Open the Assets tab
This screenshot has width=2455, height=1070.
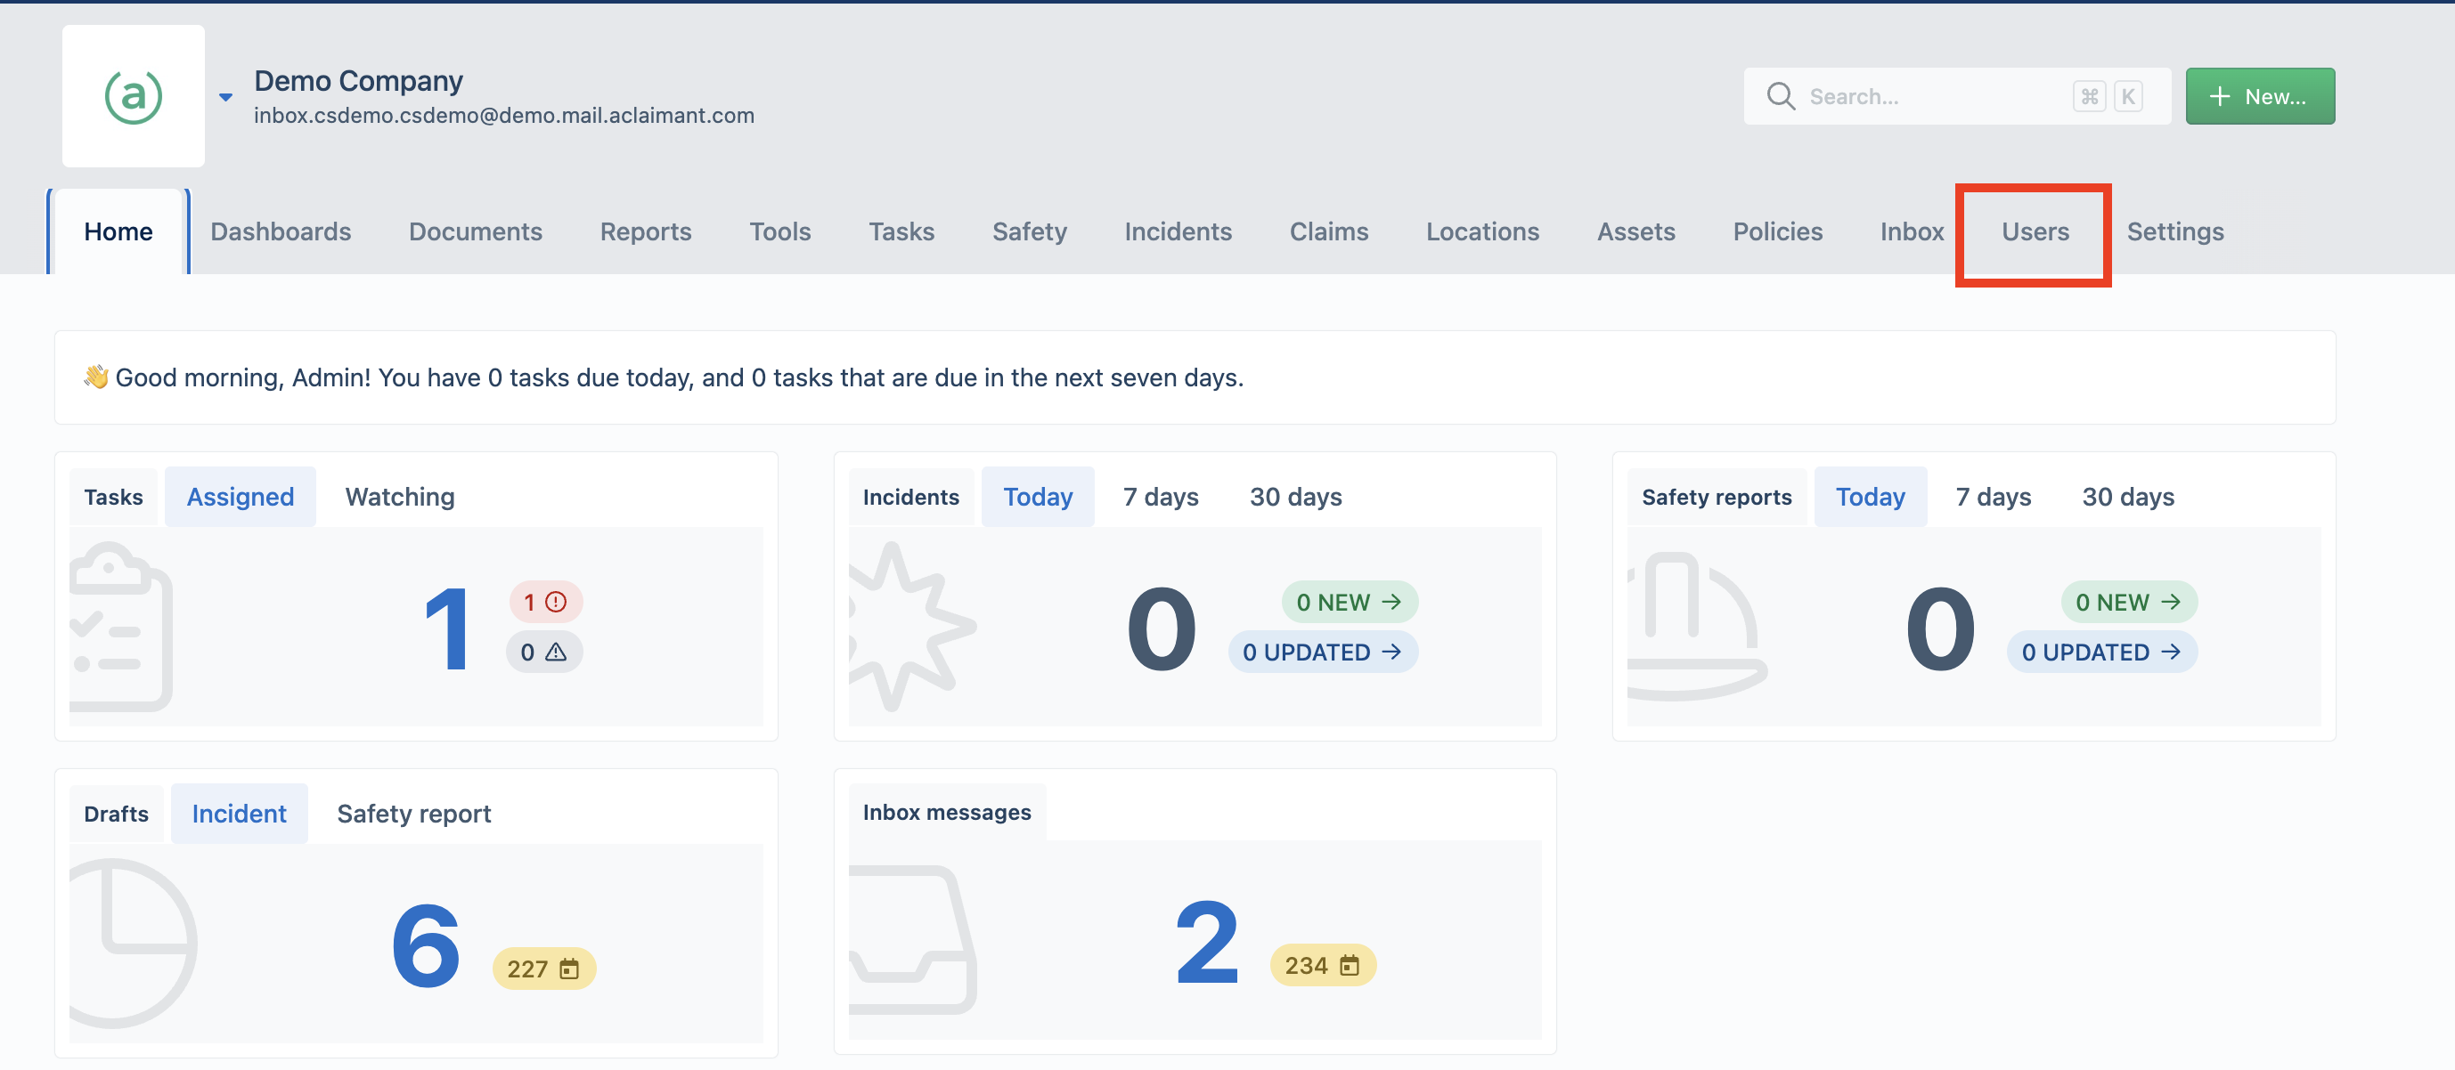[x=1635, y=231]
